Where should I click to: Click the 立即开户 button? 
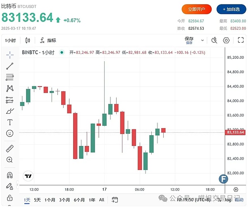click(196, 9)
